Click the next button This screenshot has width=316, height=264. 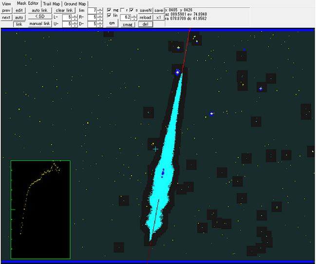point(6,17)
